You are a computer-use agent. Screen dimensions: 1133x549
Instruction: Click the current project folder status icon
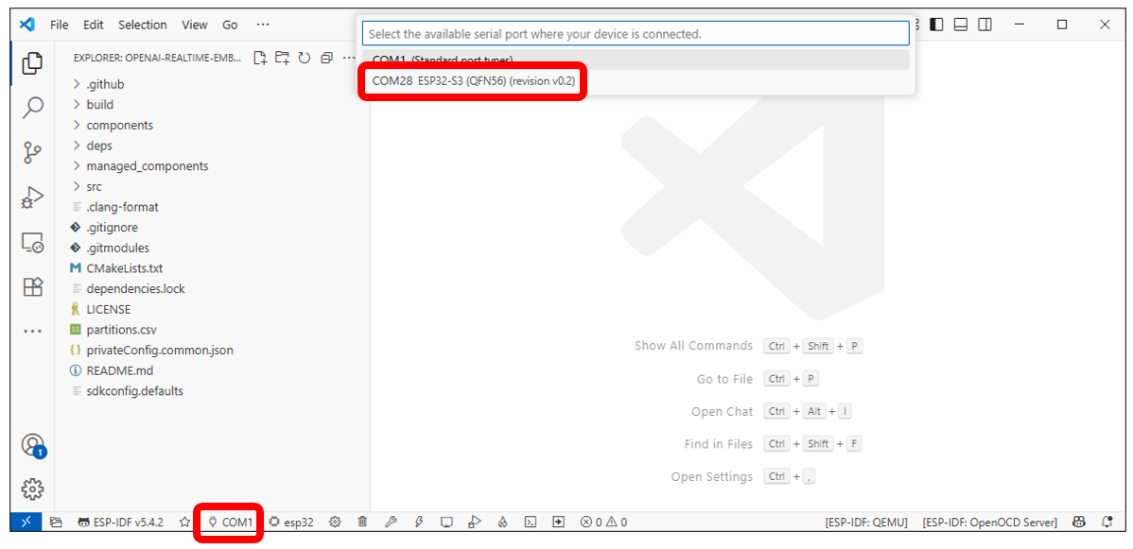[56, 522]
